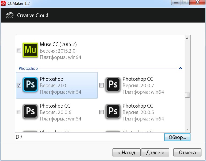The height and width of the screenshot is (161, 206).
Task: Click the scrollbar up arrow
Action: click(187, 38)
